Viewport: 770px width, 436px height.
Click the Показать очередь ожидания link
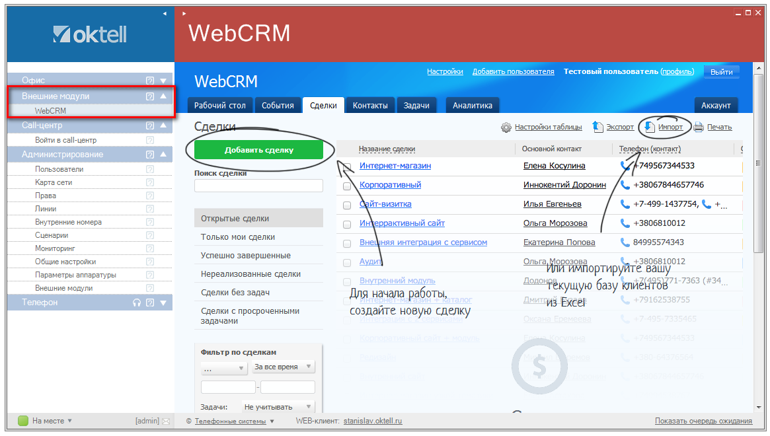coord(703,421)
